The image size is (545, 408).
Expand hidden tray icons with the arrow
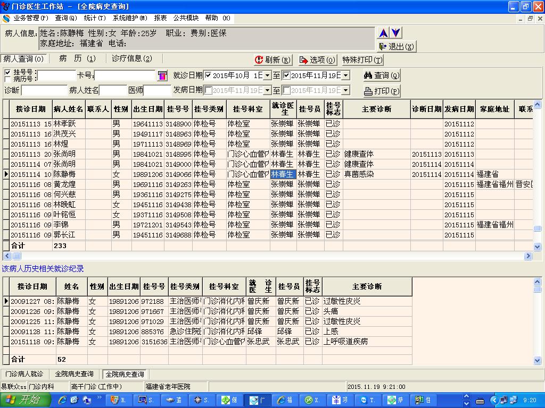pyautogui.click(x=494, y=400)
